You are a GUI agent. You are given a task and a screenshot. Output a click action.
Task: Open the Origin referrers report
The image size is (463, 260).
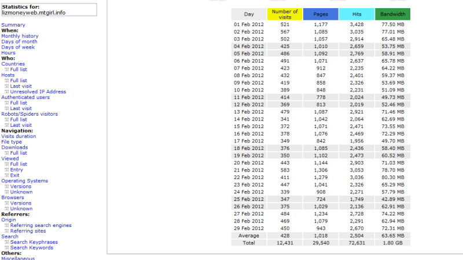[x=9, y=220]
